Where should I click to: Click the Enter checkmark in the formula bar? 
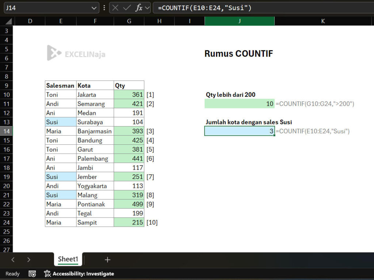126,7
